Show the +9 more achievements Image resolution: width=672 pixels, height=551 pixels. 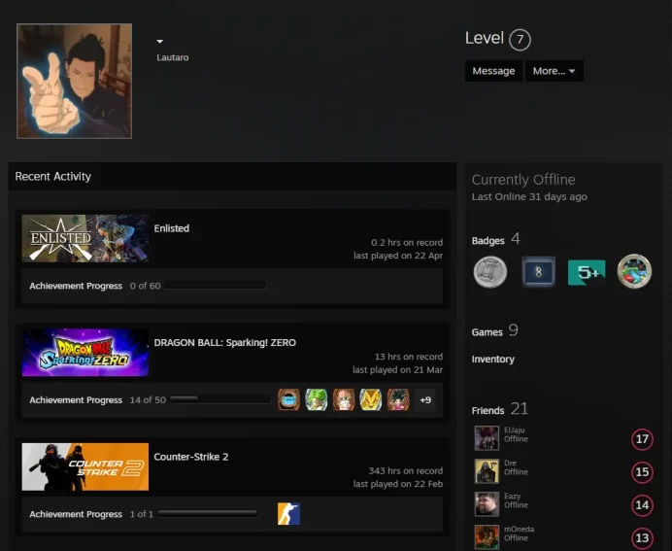click(425, 399)
